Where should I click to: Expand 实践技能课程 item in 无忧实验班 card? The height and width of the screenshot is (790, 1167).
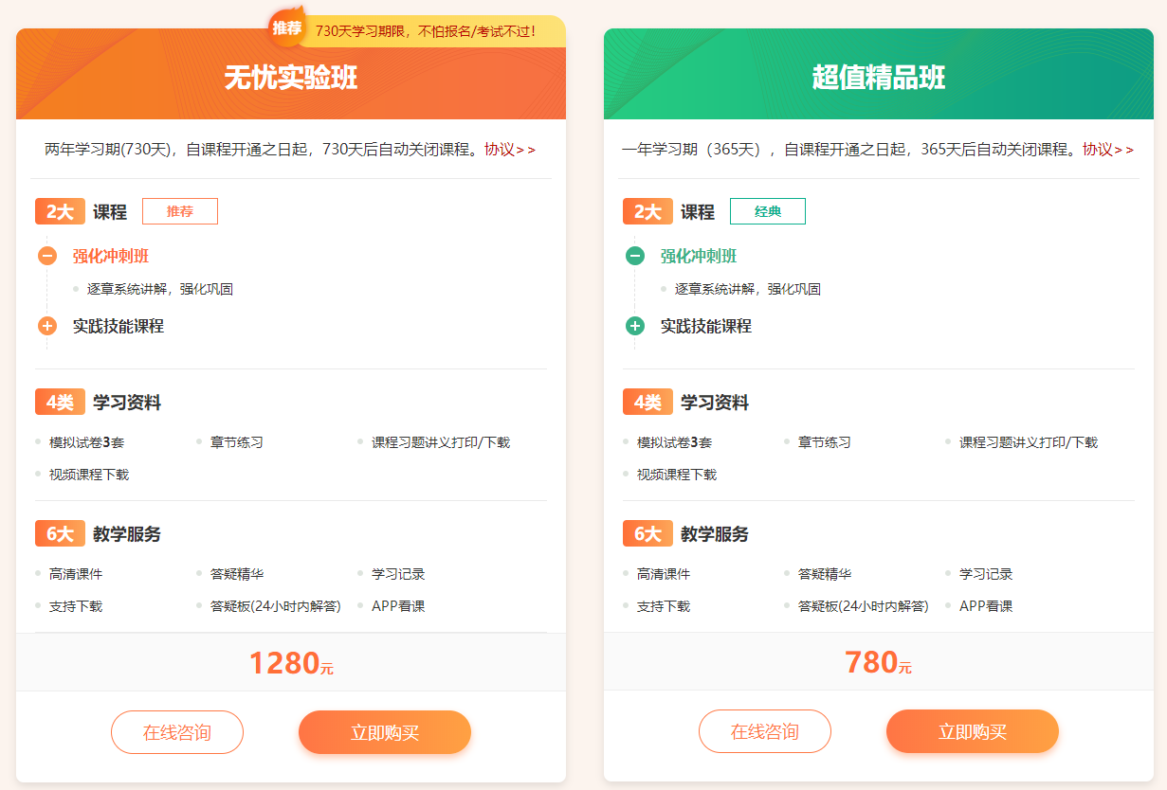click(119, 326)
